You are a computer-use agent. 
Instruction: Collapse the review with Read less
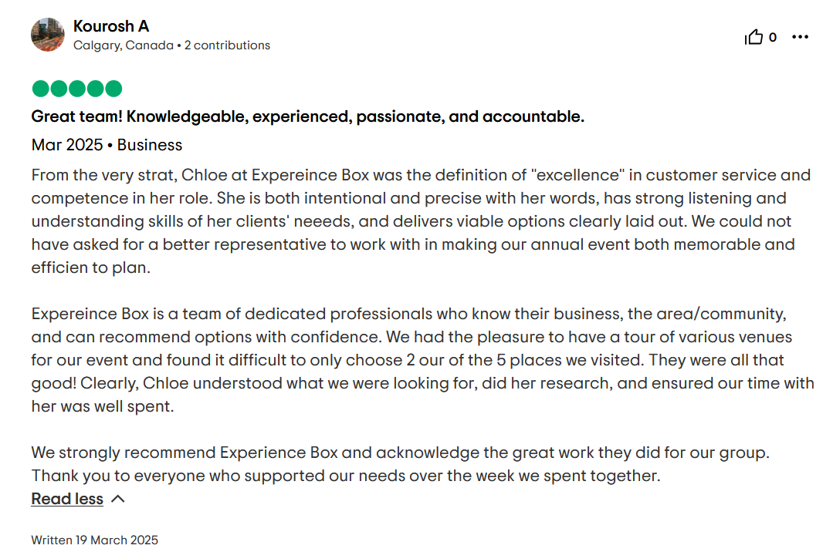pos(67,499)
